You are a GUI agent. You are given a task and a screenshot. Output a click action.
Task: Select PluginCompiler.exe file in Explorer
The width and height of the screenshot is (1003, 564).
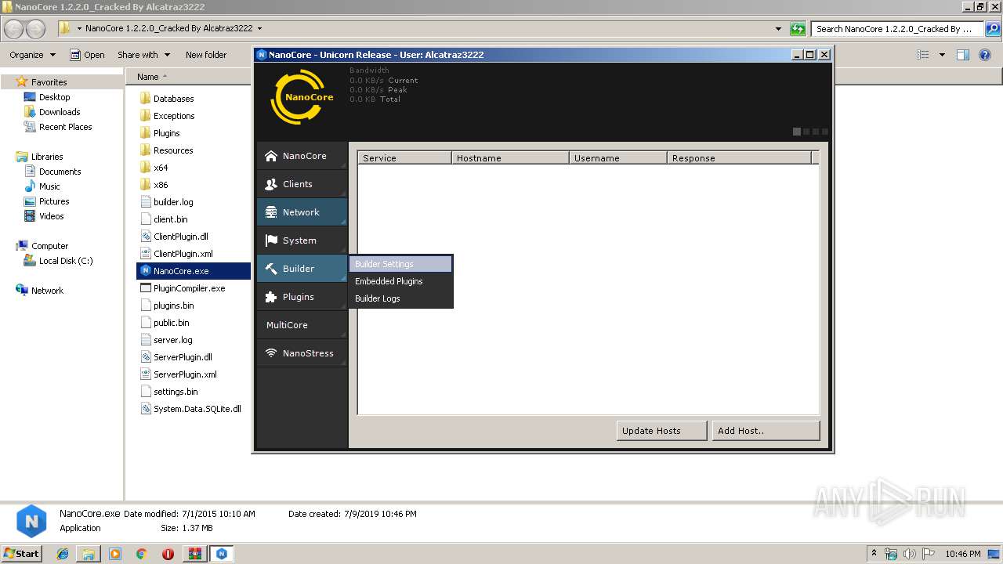point(183,288)
